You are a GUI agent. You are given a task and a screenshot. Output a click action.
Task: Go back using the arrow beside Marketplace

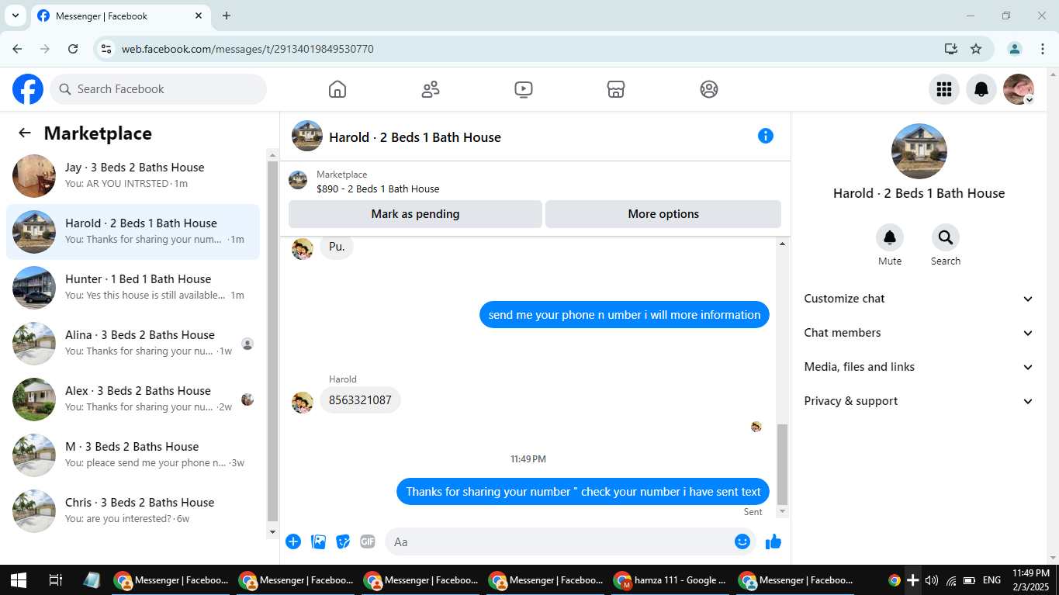[x=25, y=133]
